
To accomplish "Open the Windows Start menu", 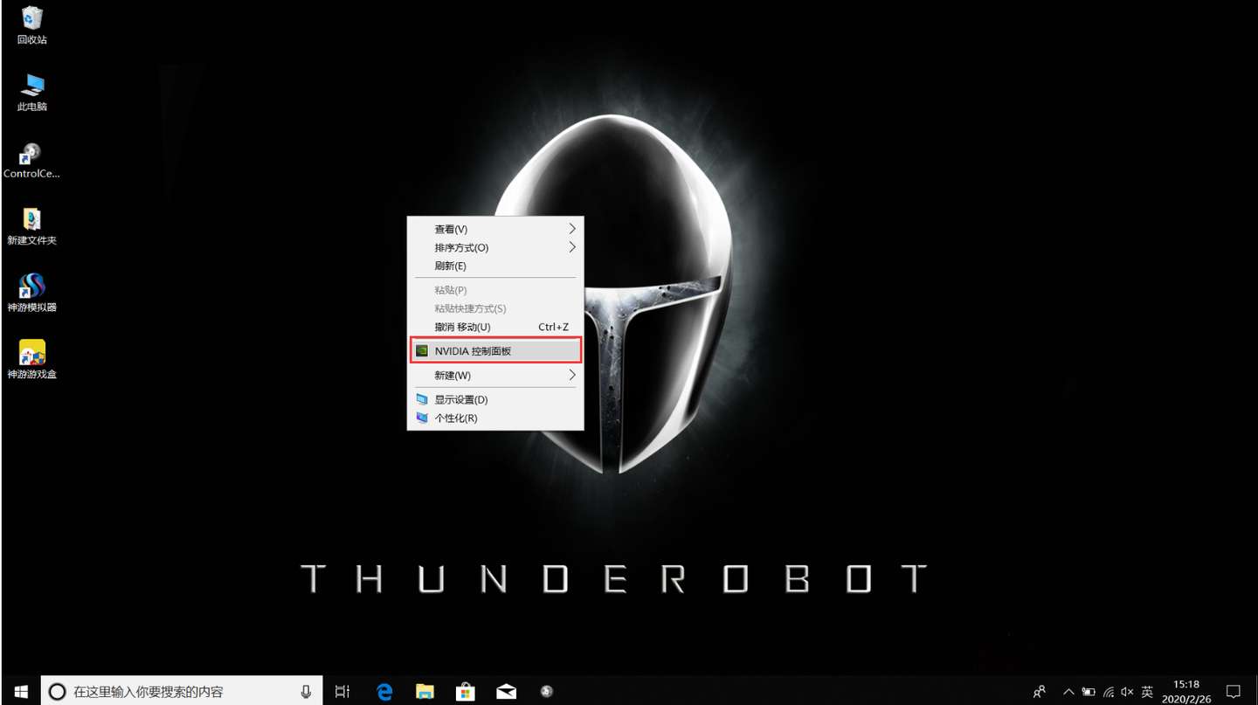I will (x=21, y=691).
